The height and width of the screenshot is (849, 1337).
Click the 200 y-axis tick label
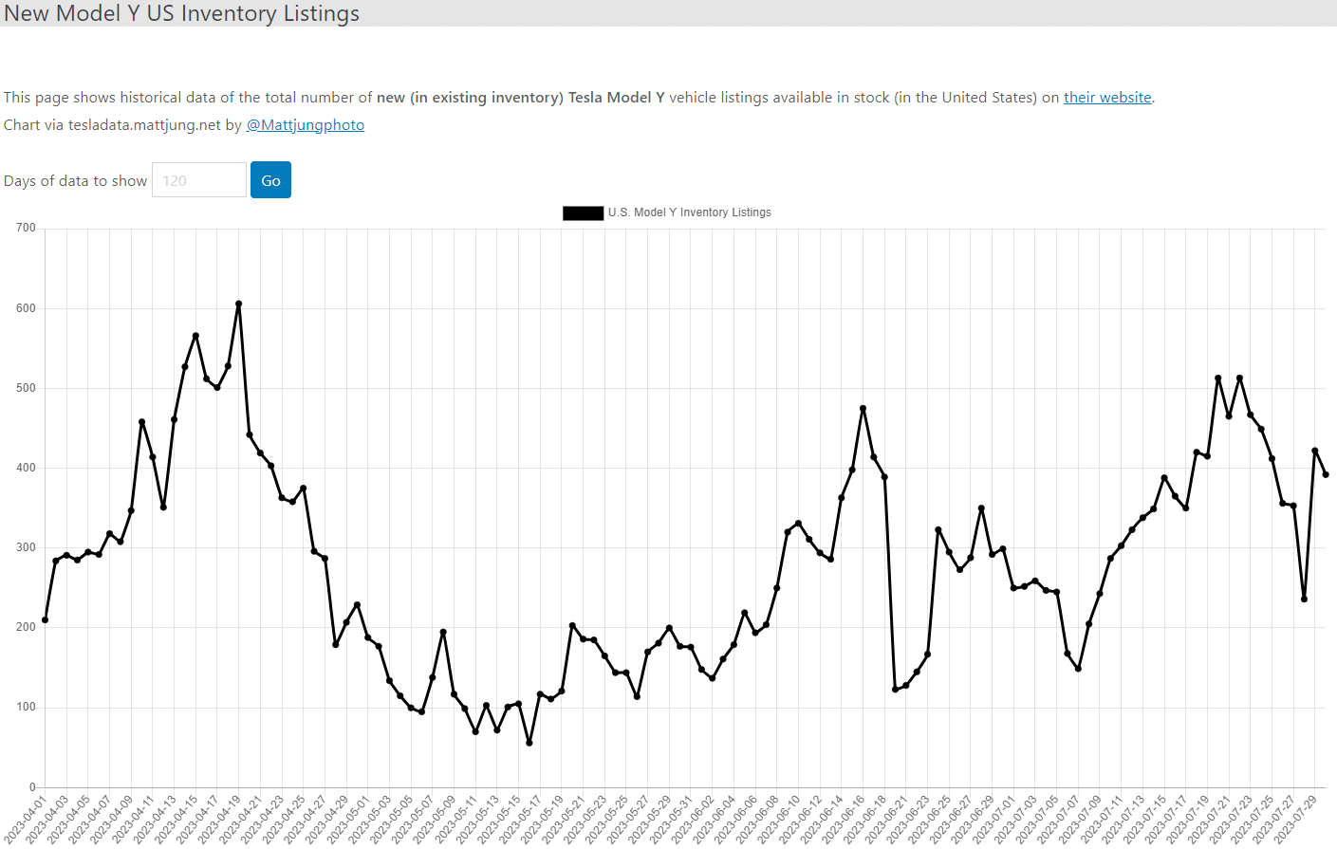pos(26,626)
